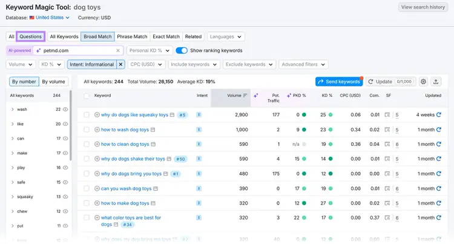Viewport: 454px width, 244px height.
Task: Select the Related tab
Action: pos(193,36)
